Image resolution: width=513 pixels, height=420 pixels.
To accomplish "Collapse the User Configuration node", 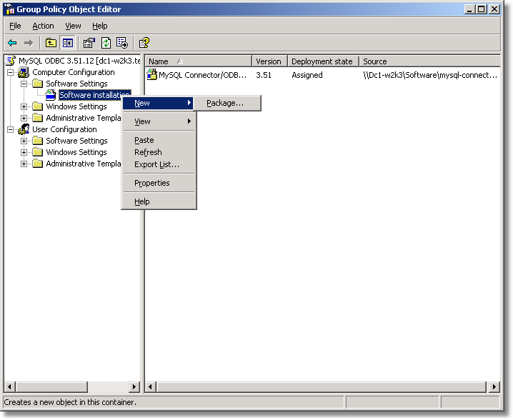I will [11, 129].
